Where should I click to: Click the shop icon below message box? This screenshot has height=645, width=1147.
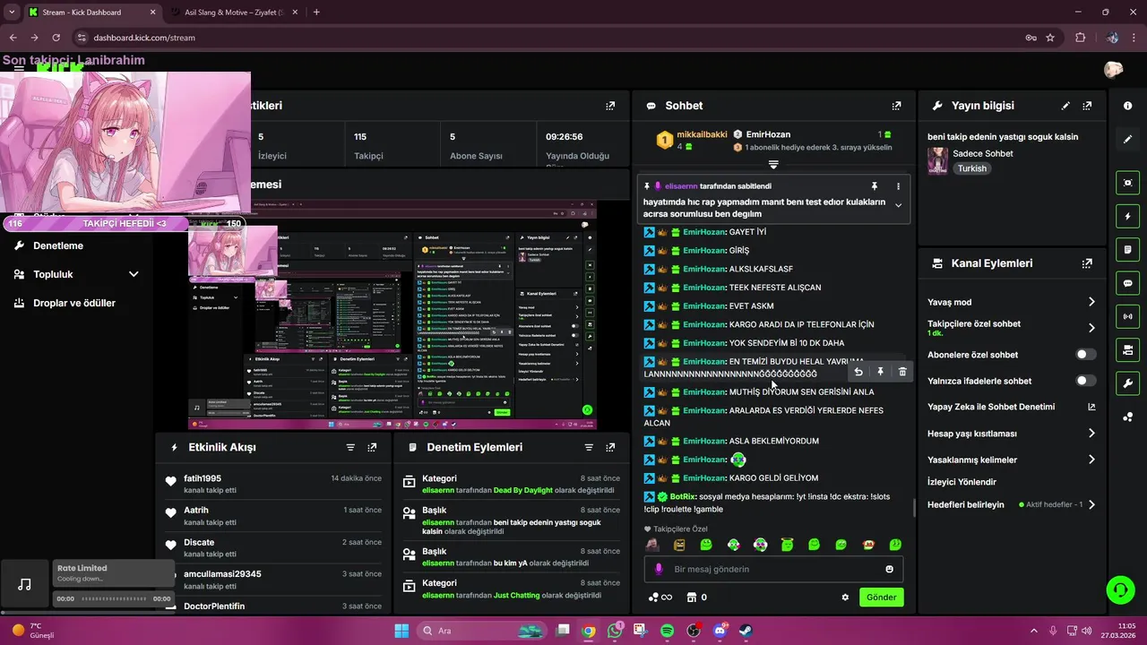click(691, 598)
